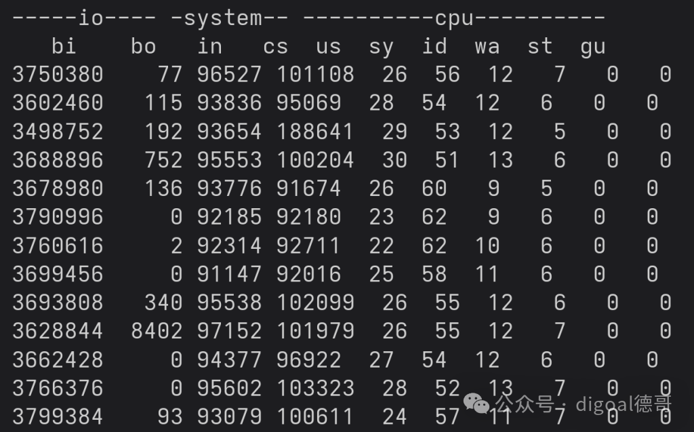Image resolution: width=694 pixels, height=432 pixels.
Task: Click the bi value 3750380
Action: point(58,75)
